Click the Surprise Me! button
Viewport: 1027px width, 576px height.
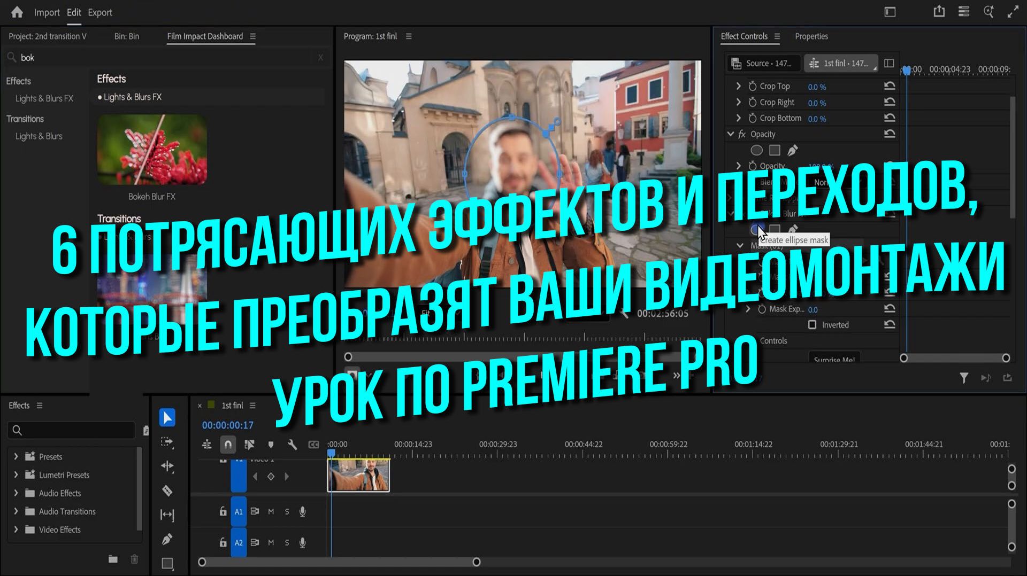(834, 359)
